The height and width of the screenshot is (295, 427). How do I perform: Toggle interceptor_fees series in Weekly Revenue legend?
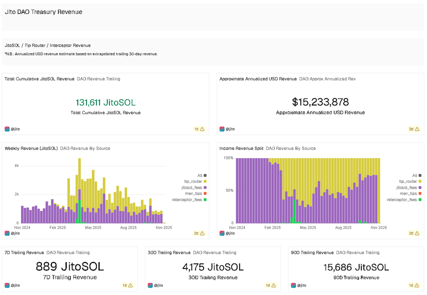189,200
